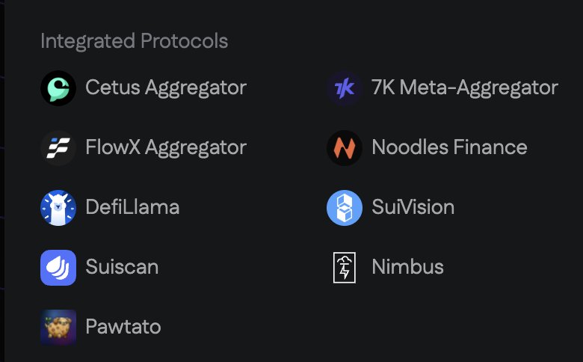Viewport: 583px width, 362px height.
Task: Click the Pawtato potato icon
Action: 58,328
